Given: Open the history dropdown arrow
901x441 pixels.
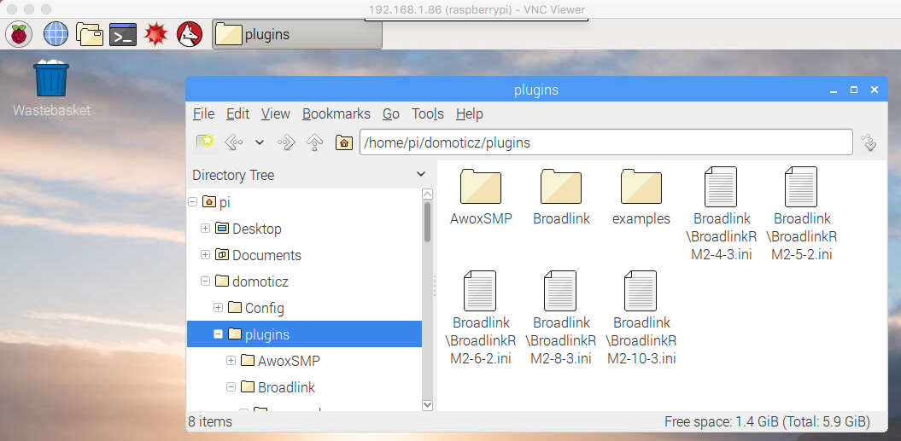Looking at the screenshot, I should click(x=259, y=142).
